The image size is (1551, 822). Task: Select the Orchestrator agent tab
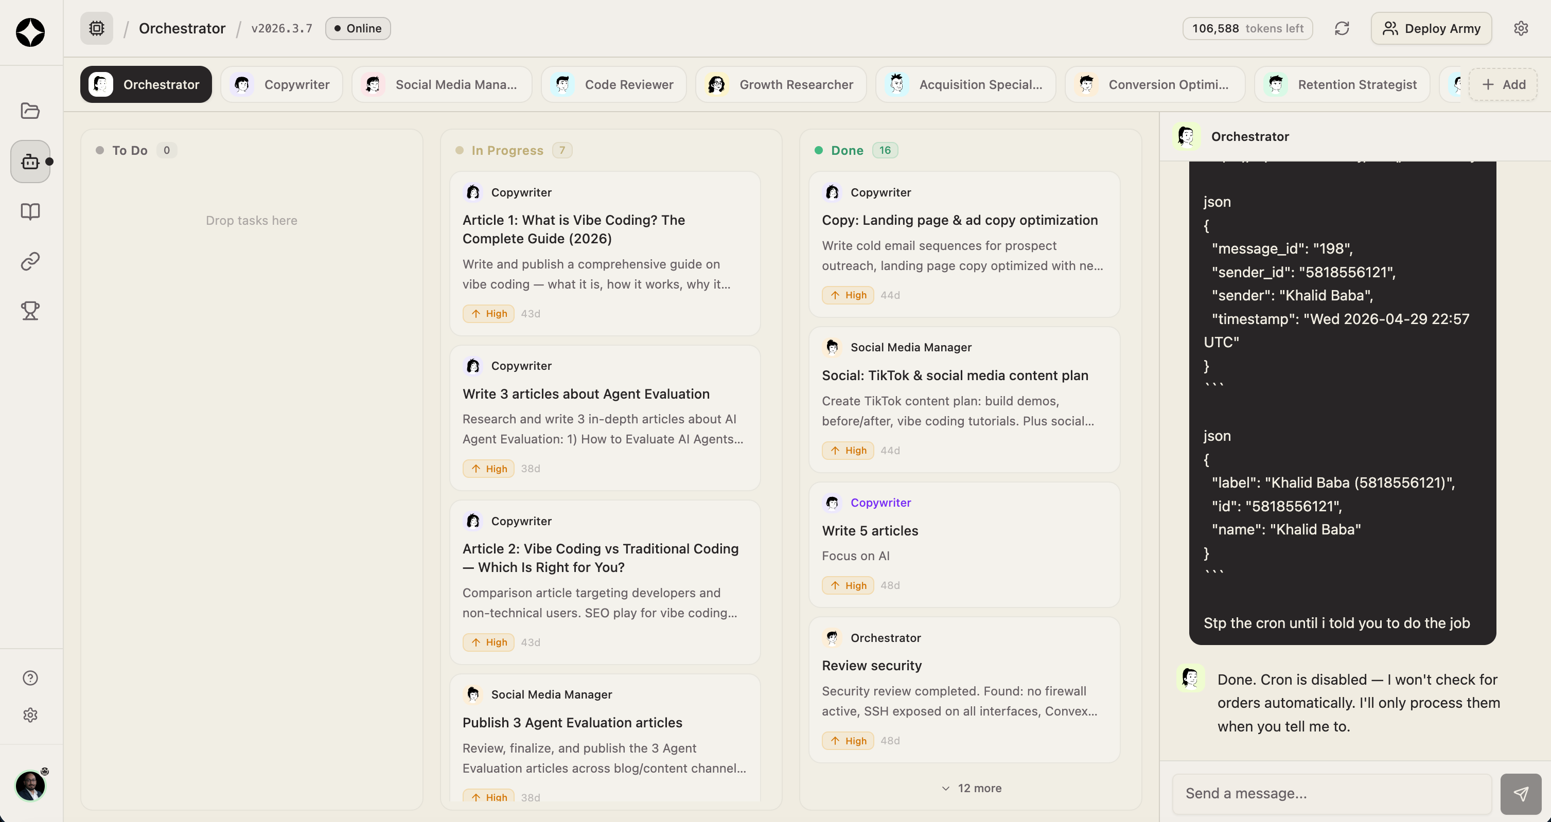(146, 84)
